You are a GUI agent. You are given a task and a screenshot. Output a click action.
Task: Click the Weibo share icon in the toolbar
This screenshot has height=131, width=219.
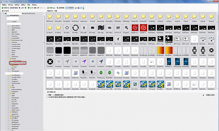click(76, 8)
